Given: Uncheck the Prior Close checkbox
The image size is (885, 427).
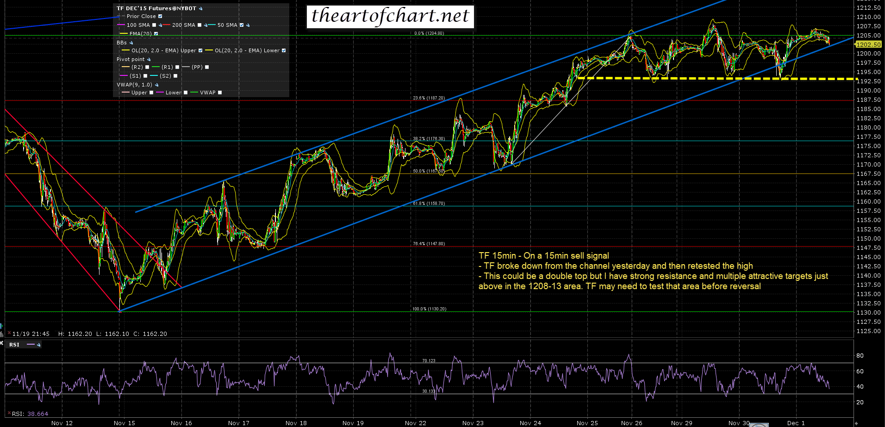Looking at the screenshot, I should click(160, 17).
